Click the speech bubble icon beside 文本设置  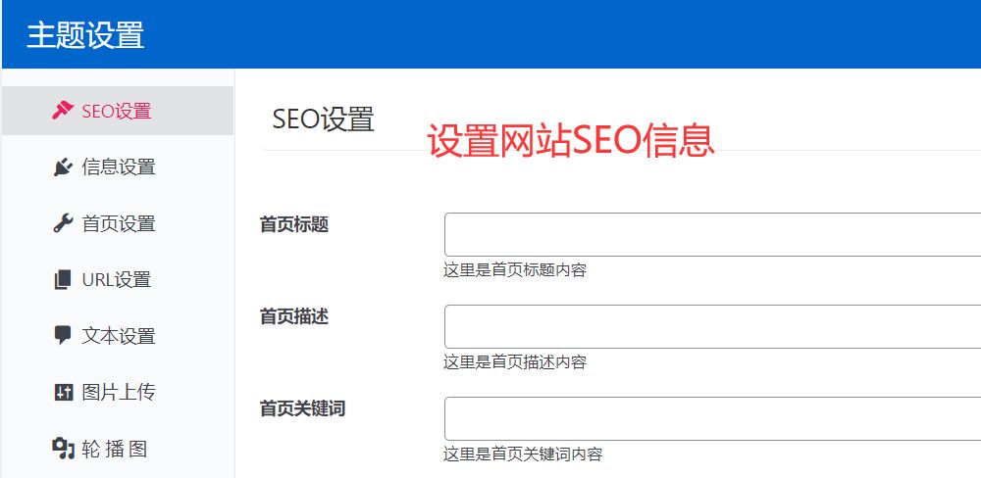[63, 336]
